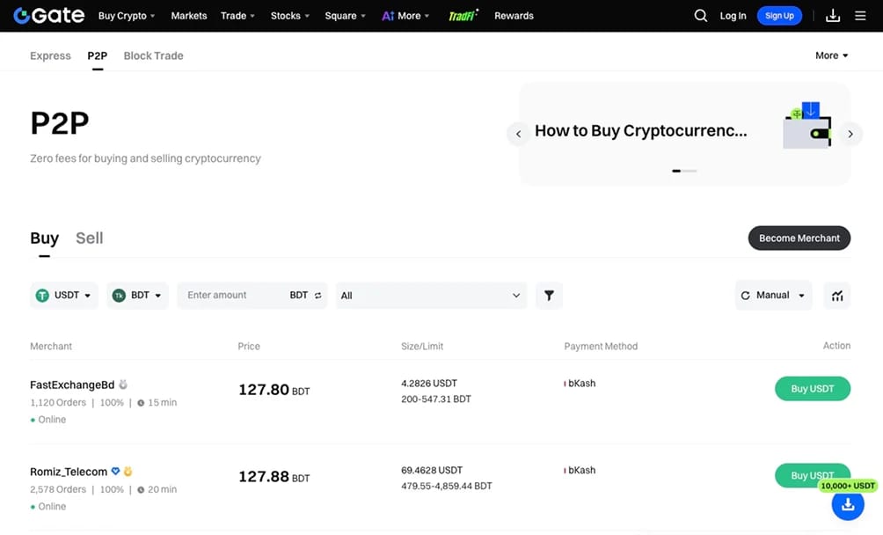This screenshot has width=883, height=535.
Task: Expand the Square menu
Action: [346, 16]
